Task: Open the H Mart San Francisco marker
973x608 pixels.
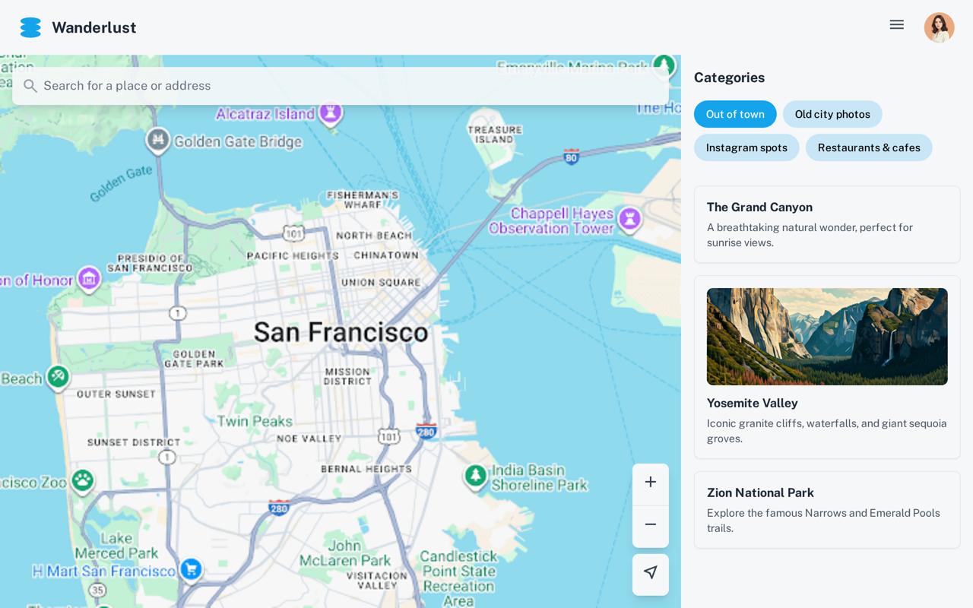Action: [x=191, y=568]
